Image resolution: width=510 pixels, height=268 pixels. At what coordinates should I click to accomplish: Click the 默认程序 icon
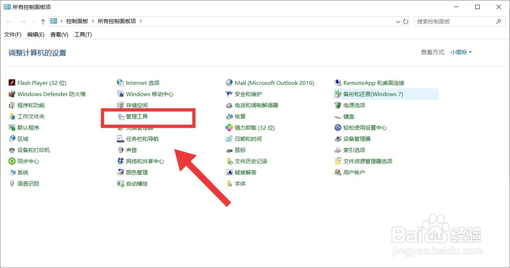12,128
